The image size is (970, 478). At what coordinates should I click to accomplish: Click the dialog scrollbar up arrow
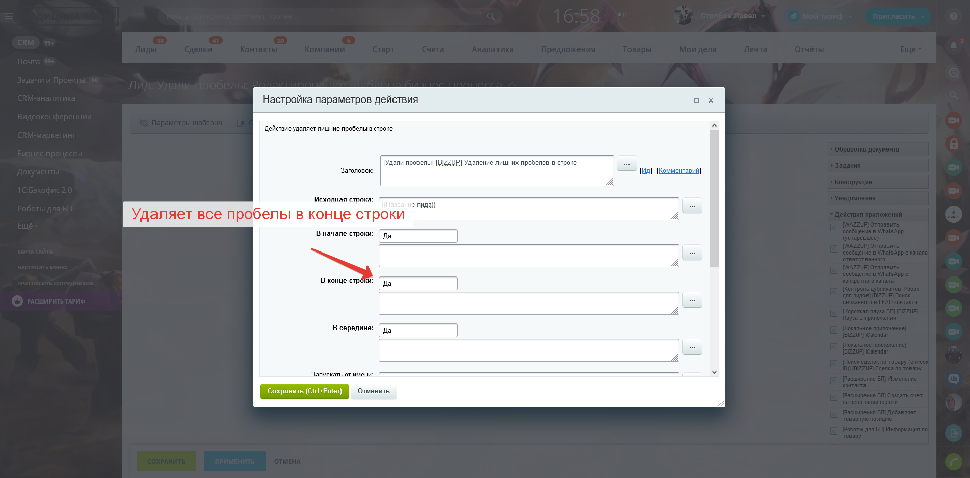pyautogui.click(x=714, y=125)
